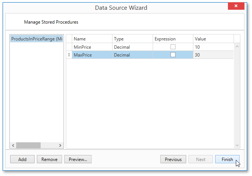Select ProductsInPriceRange in the procedure list
Image resolution: width=252 pixels, height=176 pixels.
coord(36,39)
